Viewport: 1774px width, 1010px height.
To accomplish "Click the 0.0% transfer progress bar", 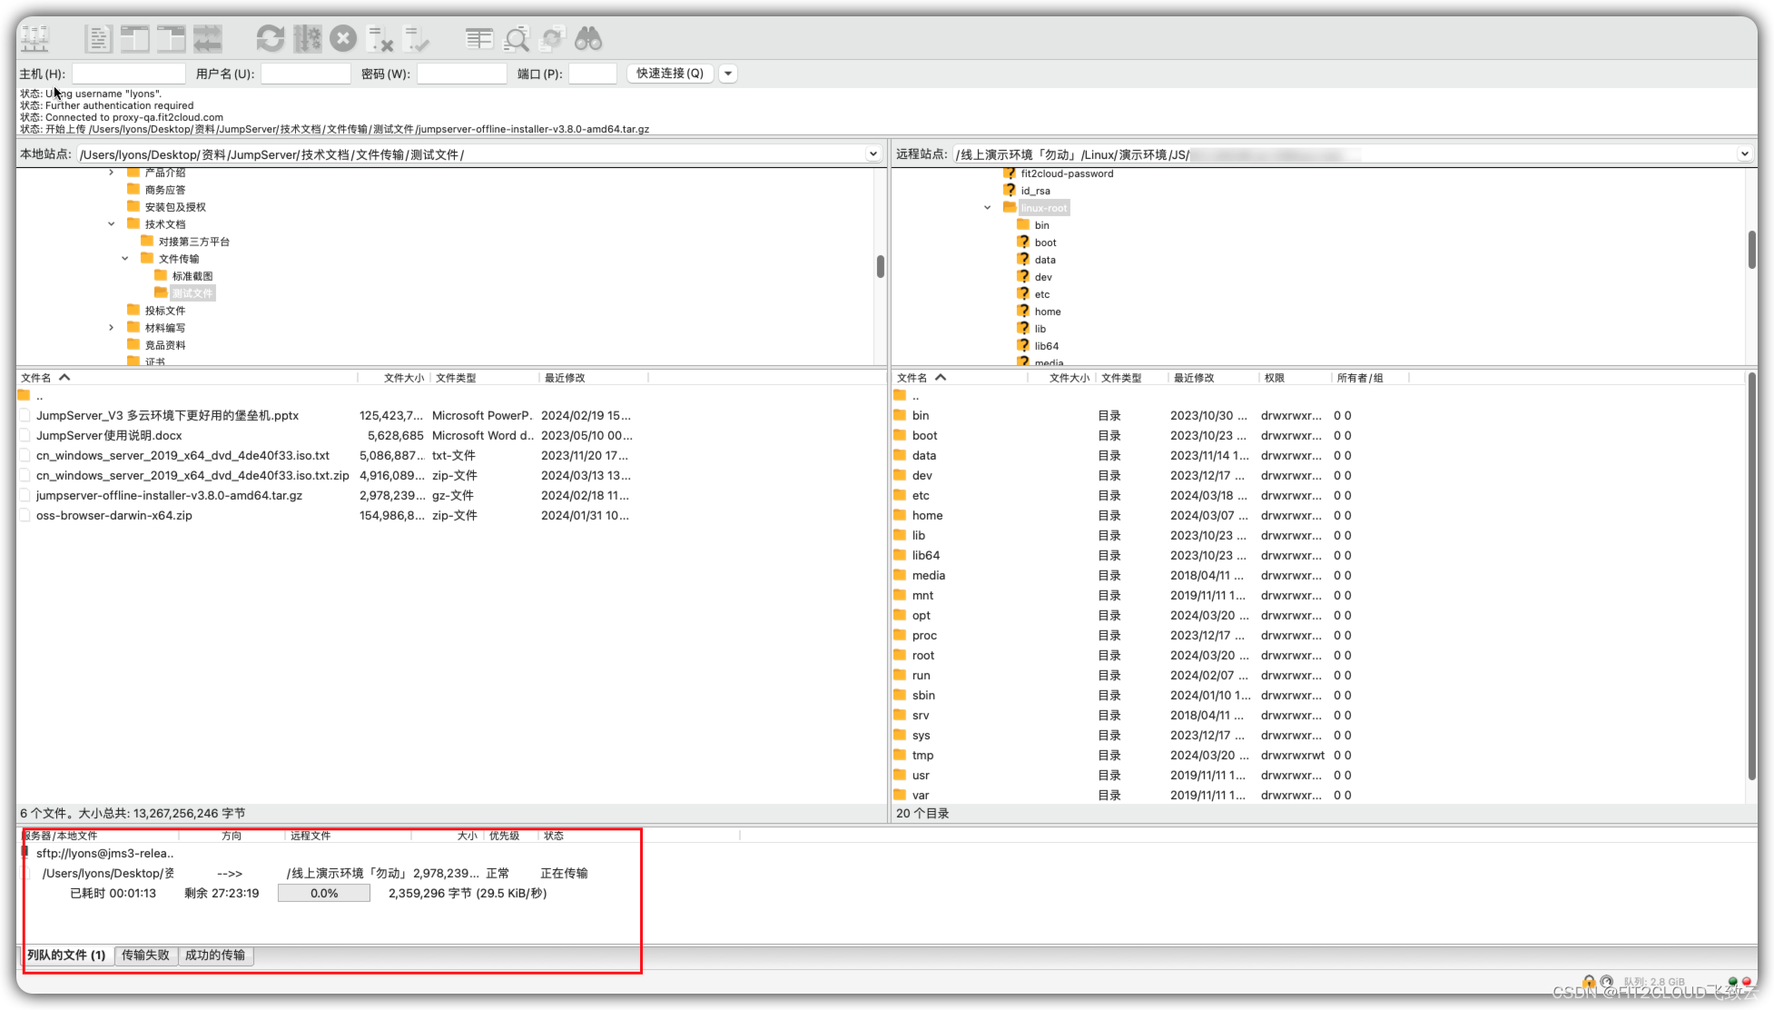I will (x=324, y=894).
